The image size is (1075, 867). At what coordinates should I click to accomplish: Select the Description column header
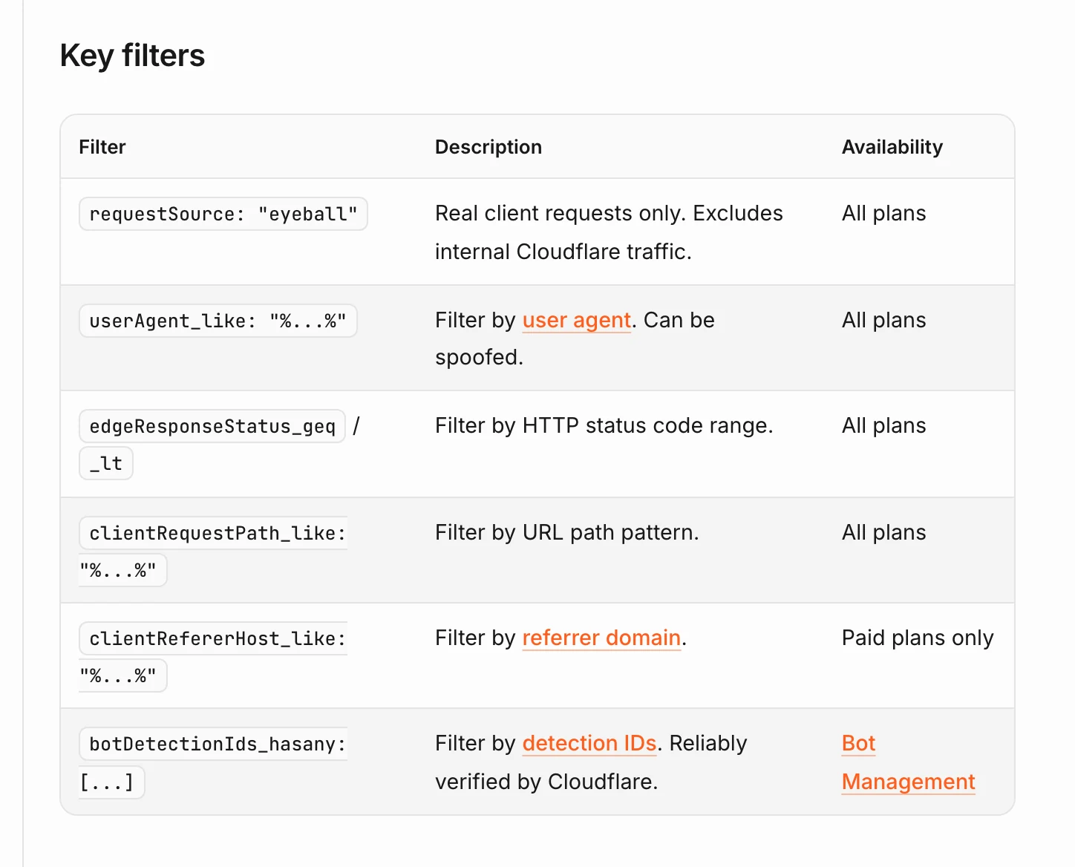pos(489,147)
